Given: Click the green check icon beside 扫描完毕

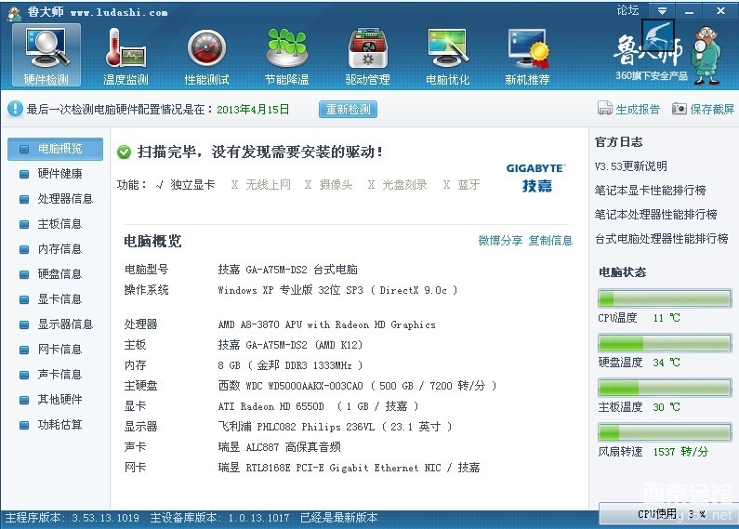Looking at the screenshot, I should [x=124, y=152].
